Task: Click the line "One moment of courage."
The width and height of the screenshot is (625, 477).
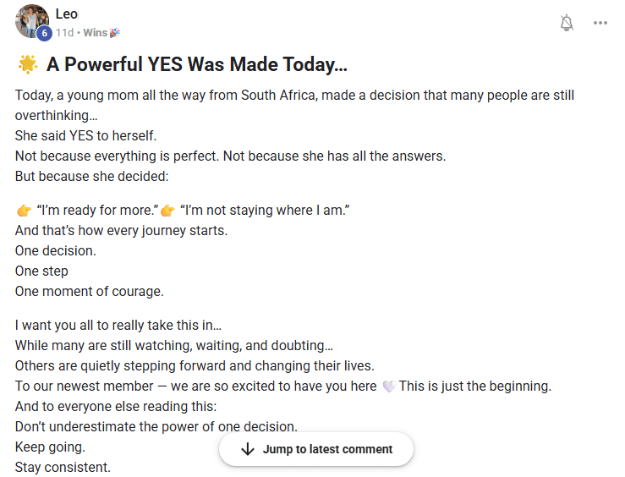Action: pos(89,291)
